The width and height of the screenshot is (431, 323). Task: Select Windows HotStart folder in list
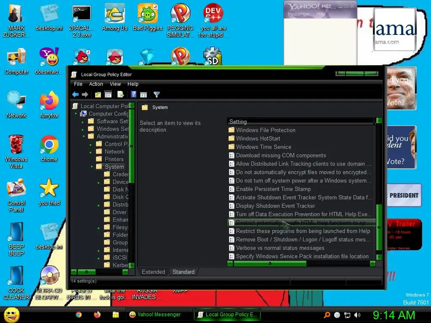(x=258, y=138)
